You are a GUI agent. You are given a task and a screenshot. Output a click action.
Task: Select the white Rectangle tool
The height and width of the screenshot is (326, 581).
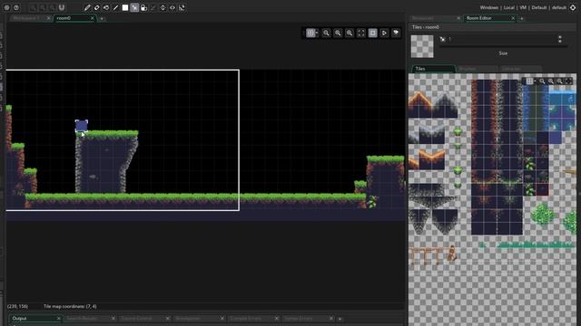pos(125,7)
